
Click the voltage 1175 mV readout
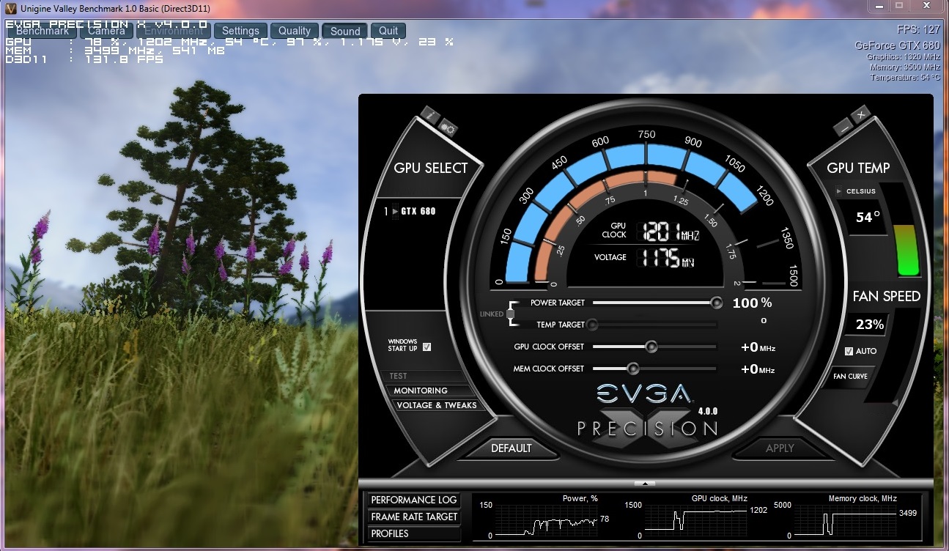point(667,257)
